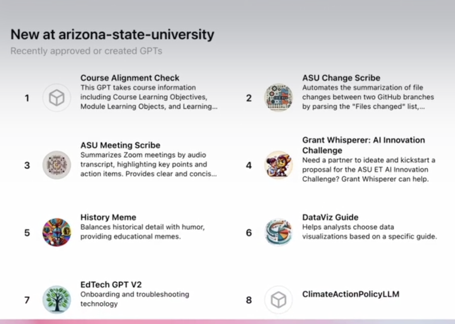Open ASU Change Scribe title link

click(x=341, y=78)
